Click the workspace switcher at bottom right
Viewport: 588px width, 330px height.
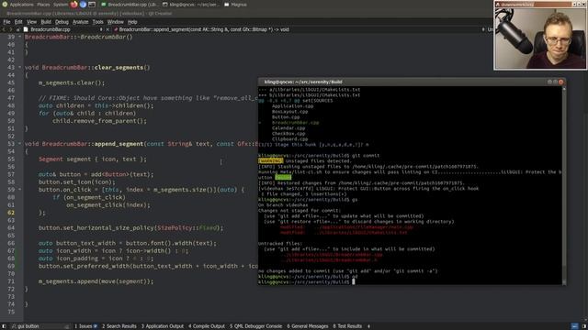click(x=574, y=326)
